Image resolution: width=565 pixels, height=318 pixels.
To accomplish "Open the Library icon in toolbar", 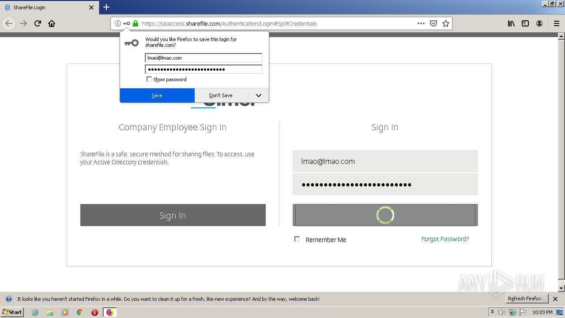I will tap(511, 23).
